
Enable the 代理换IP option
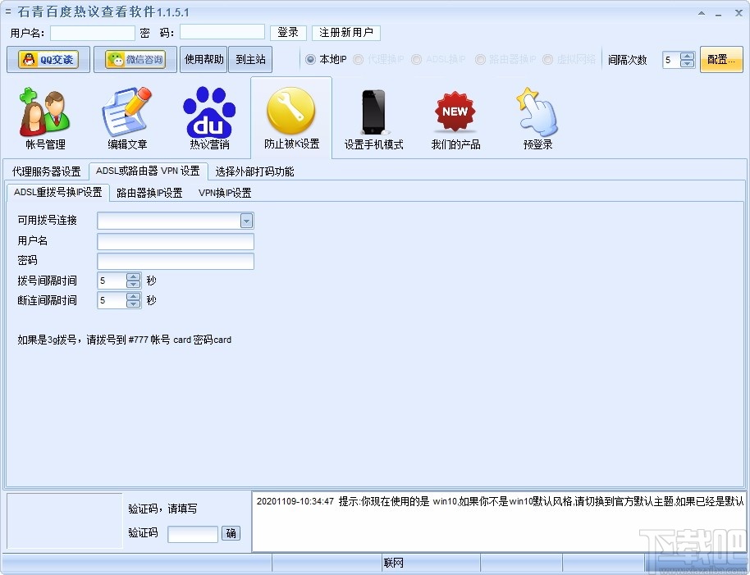358,59
